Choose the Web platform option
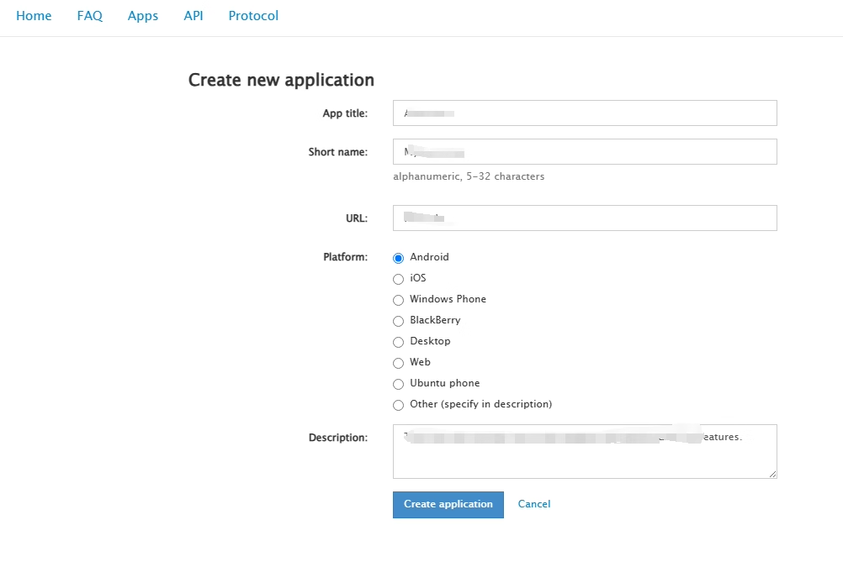843x562 pixels. [x=399, y=363]
